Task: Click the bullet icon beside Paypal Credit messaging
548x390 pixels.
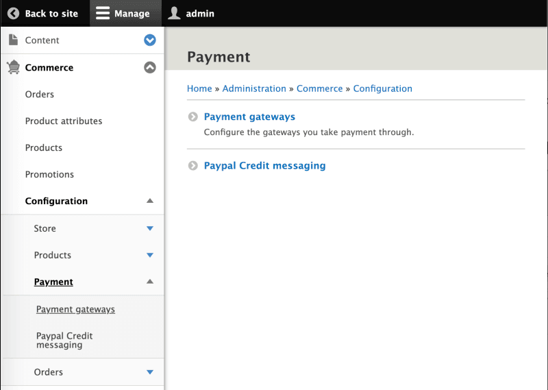Action: [193, 166]
